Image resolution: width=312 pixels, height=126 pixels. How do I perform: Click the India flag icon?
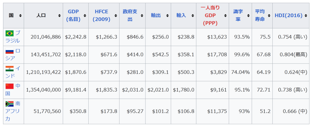click(9, 69)
